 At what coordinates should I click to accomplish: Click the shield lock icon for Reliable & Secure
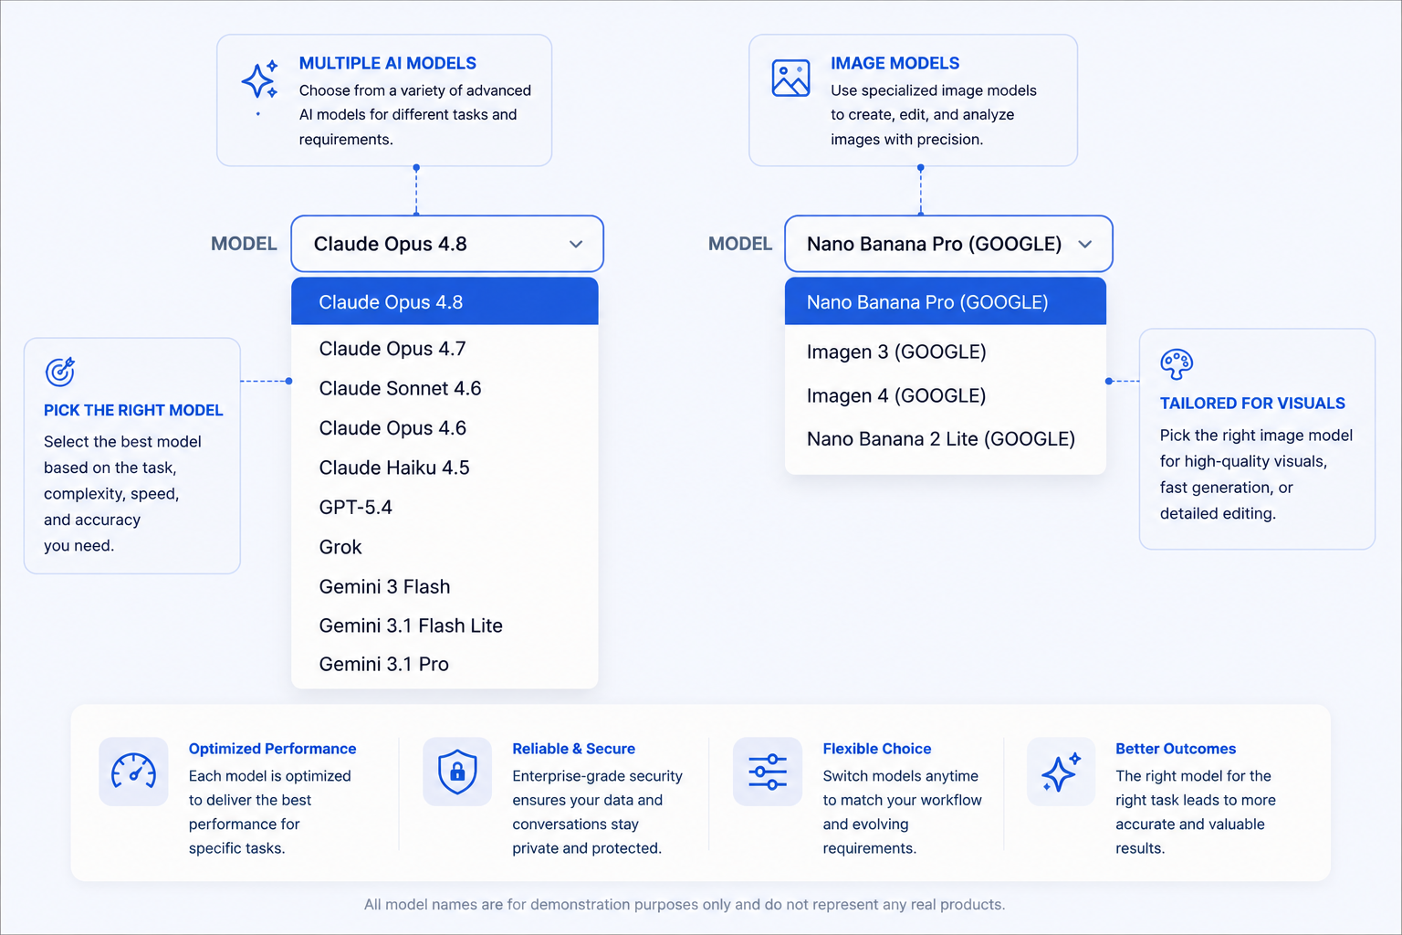point(457,772)
